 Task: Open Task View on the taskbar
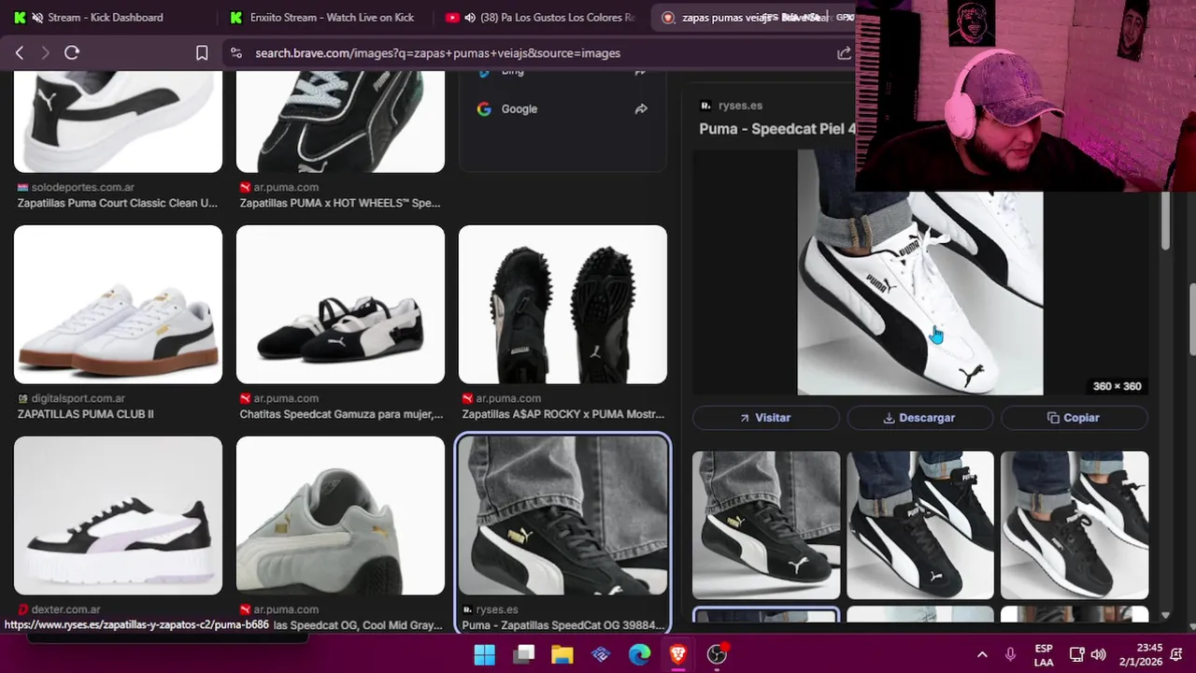click(x=523, y=654)
